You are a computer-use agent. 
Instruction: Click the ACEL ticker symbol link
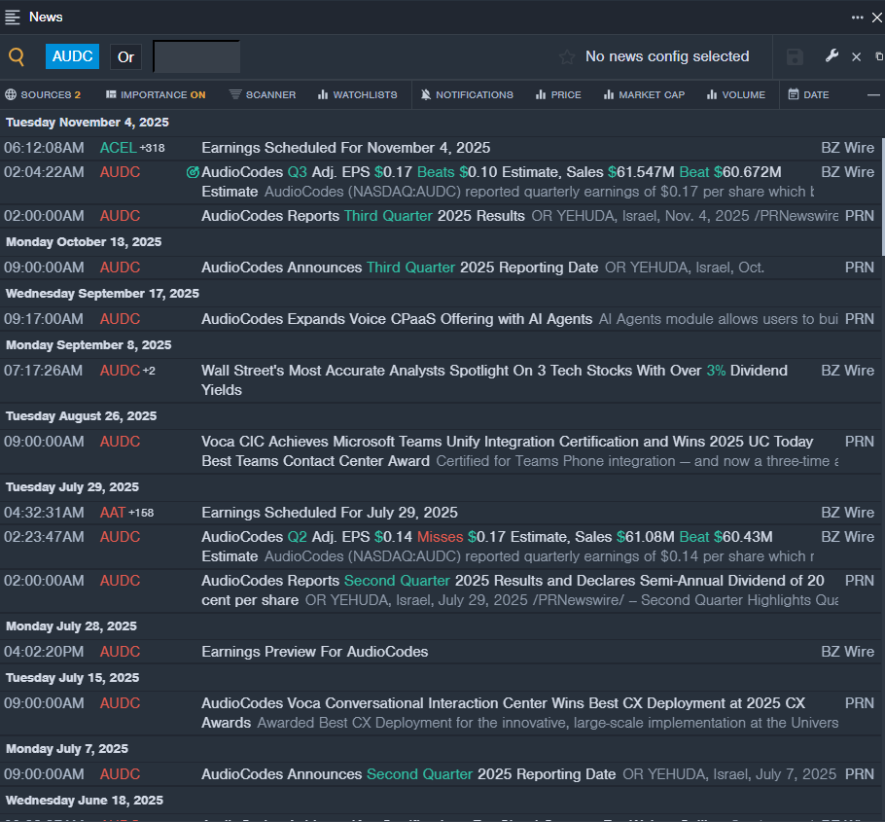[x=118, y=148]
